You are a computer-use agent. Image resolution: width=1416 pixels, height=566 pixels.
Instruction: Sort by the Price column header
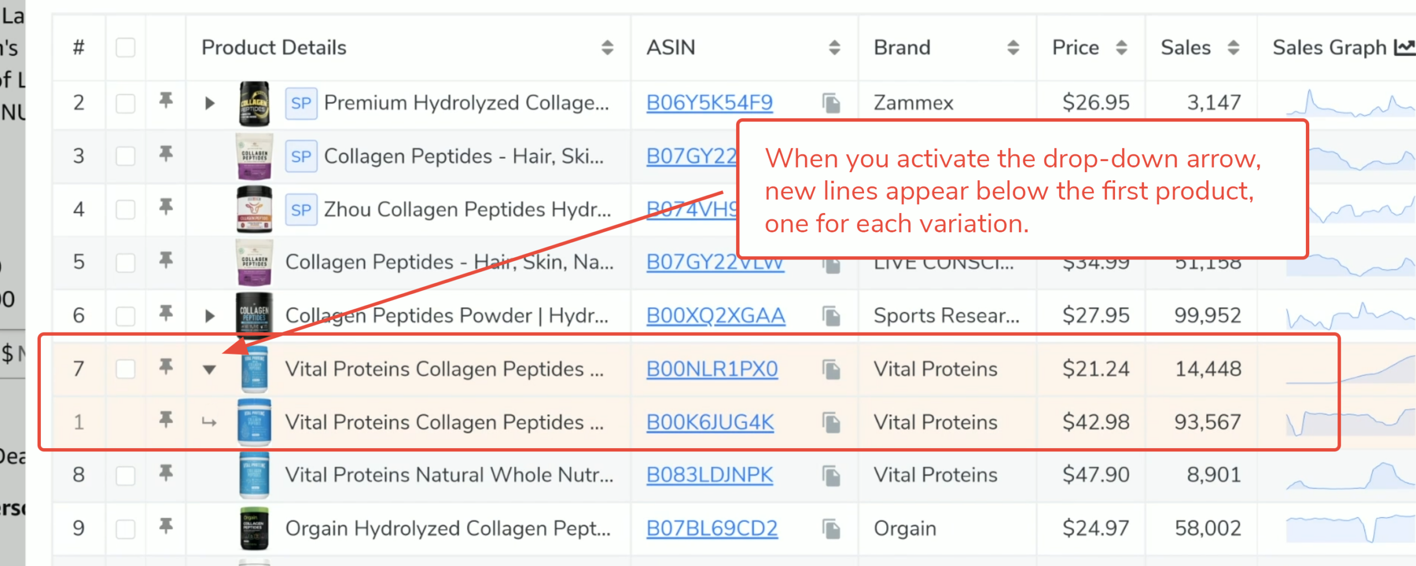pos(1121,48)
